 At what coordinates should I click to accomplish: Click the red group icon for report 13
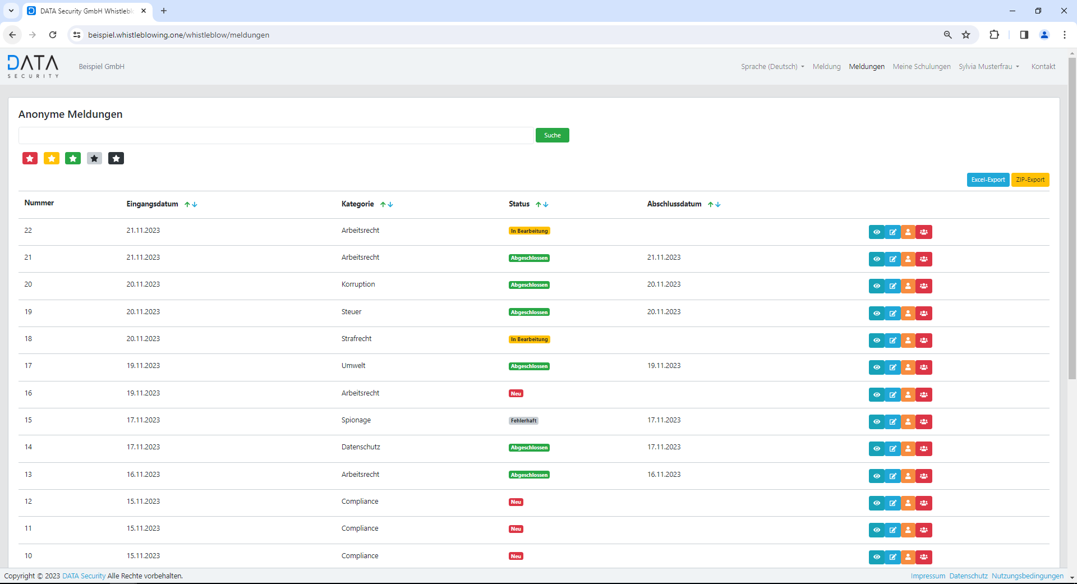pyautogui.click(x=924, y=476)
